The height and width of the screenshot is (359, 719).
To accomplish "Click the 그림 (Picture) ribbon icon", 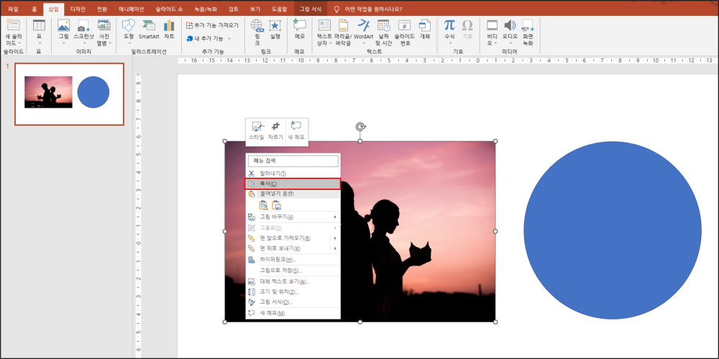I will coord(64,26).
